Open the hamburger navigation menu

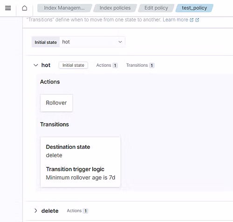click(8, 8)
